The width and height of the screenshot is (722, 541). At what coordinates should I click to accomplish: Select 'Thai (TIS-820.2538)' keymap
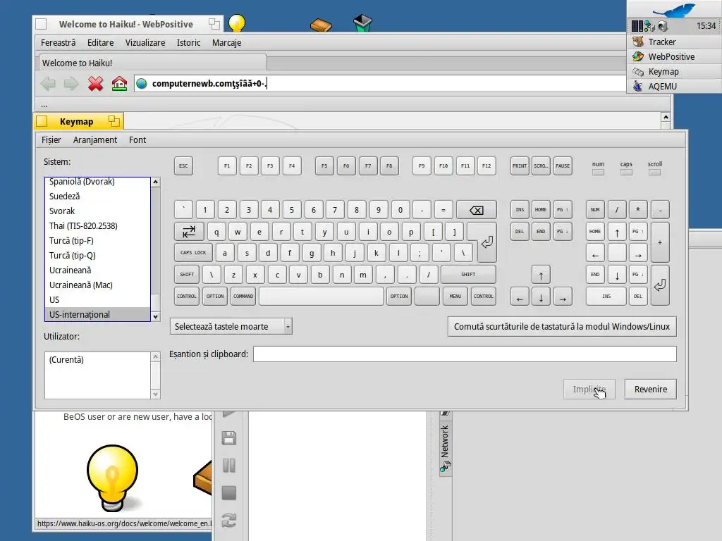[x=97, y=226]
